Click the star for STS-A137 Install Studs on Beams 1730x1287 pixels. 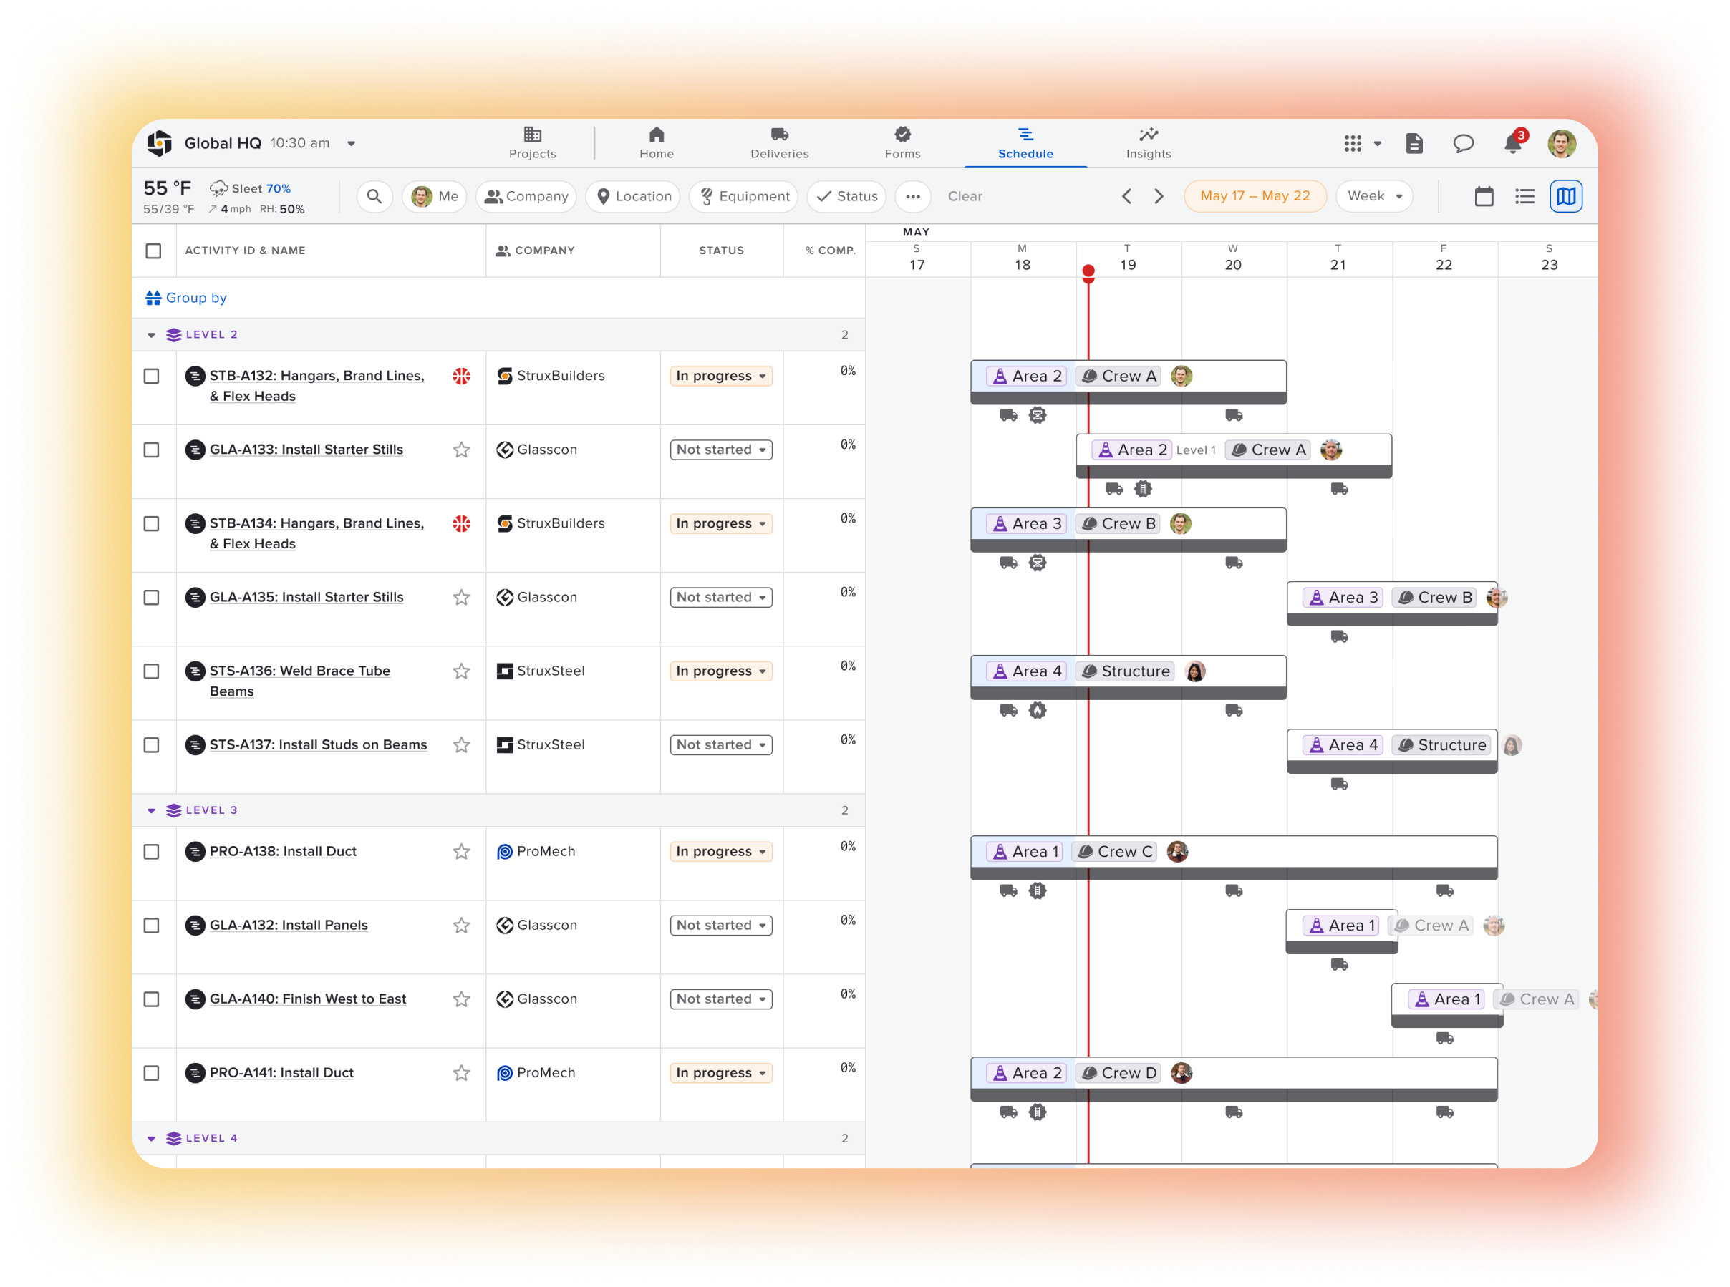coord(461,744)
